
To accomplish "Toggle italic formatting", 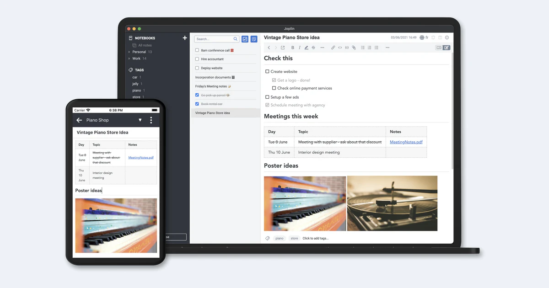I will 300,48.
